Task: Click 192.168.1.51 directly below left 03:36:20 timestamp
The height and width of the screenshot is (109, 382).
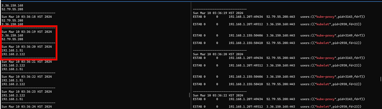Action: (x=12, y=50)
